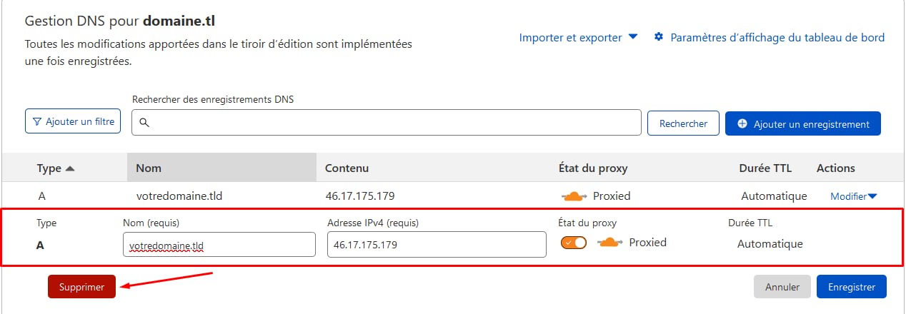Click the Adresse IPv4 input field
This screenshot has width=906, height=314.
pyautogui.click(x=437, y=244)
